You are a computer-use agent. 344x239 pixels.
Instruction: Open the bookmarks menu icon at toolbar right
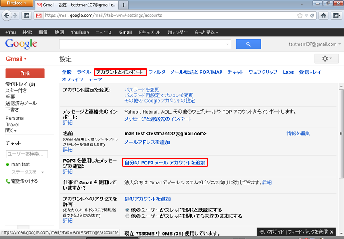pyautogui.click(x=336, y=16)
